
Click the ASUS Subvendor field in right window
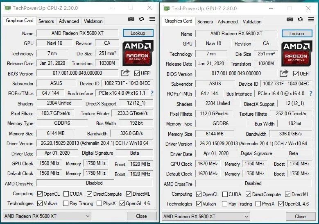tap(215, 84)
